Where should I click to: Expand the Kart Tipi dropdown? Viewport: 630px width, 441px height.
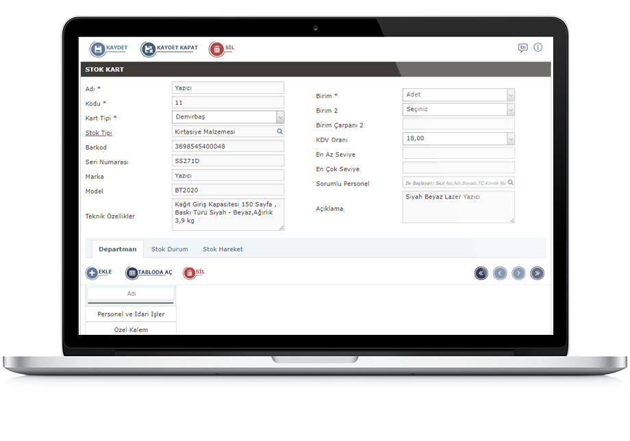[x=279, y=117]
